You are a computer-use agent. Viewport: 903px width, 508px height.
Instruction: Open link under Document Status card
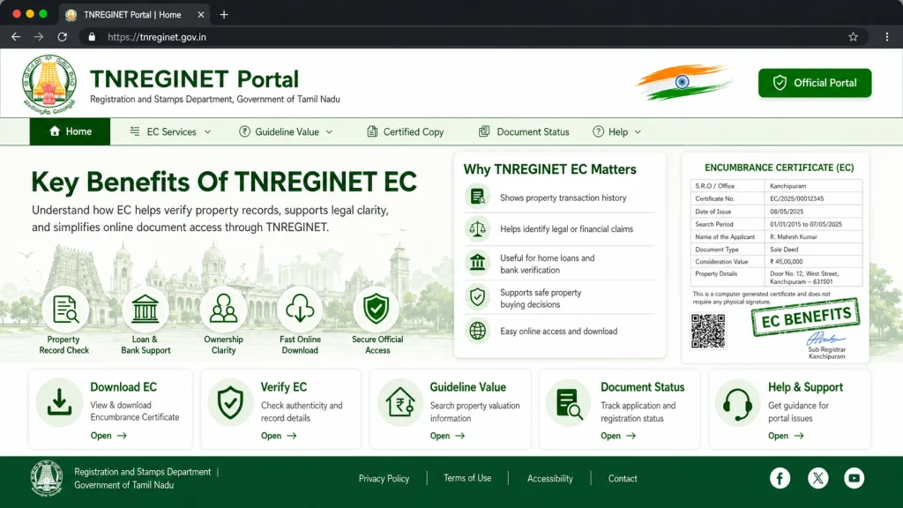pyautogui.click(x=618, y=436)
